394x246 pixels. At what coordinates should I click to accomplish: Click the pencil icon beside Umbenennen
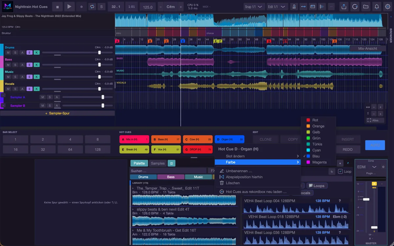[222, 171]
